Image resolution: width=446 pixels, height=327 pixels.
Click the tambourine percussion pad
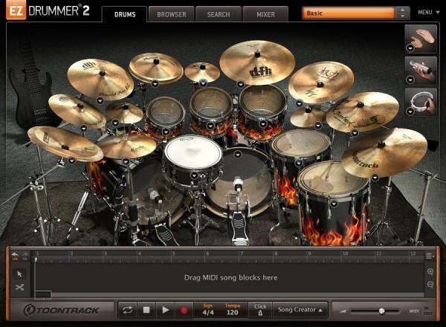421,101
